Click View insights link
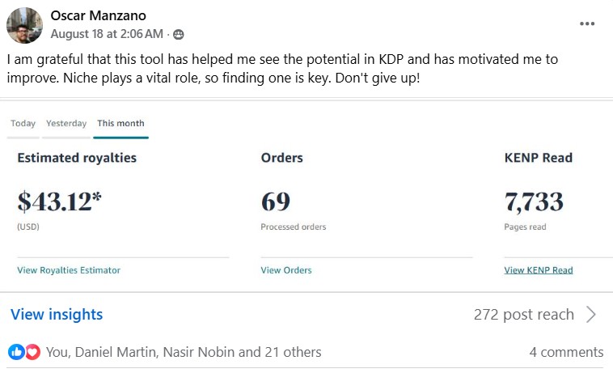The image size is (613, 373). [57, 315]
